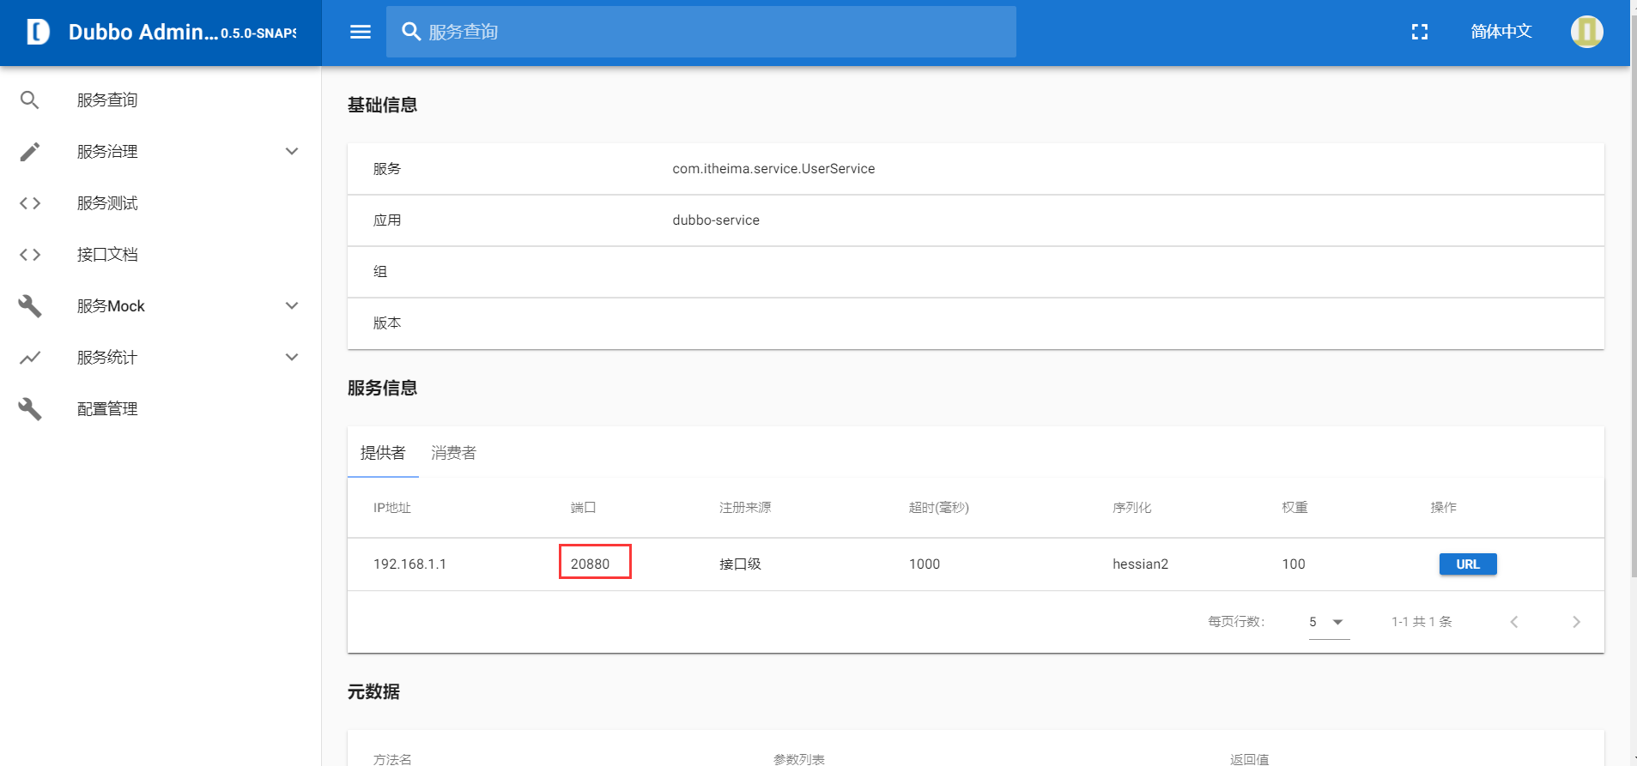Image resolution: width=1637 pixels, height=766 pixels.
Task: Click the wrench icon for 服务Mock
Action: tap(30, 306)
